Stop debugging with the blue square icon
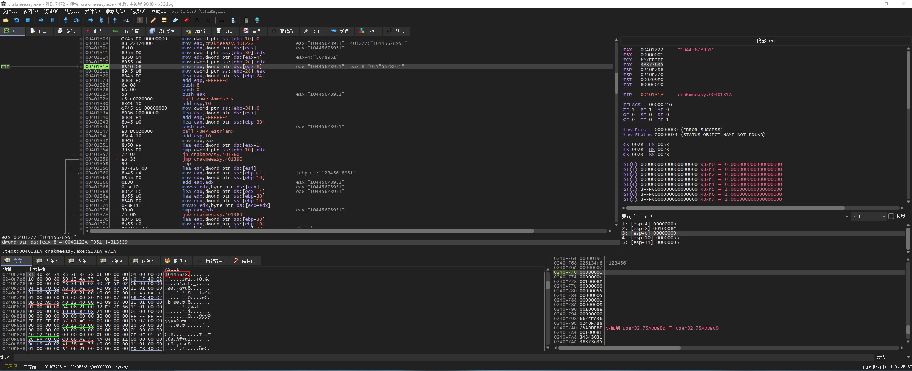This screenshot has height=371, width=912. point(27,20)
